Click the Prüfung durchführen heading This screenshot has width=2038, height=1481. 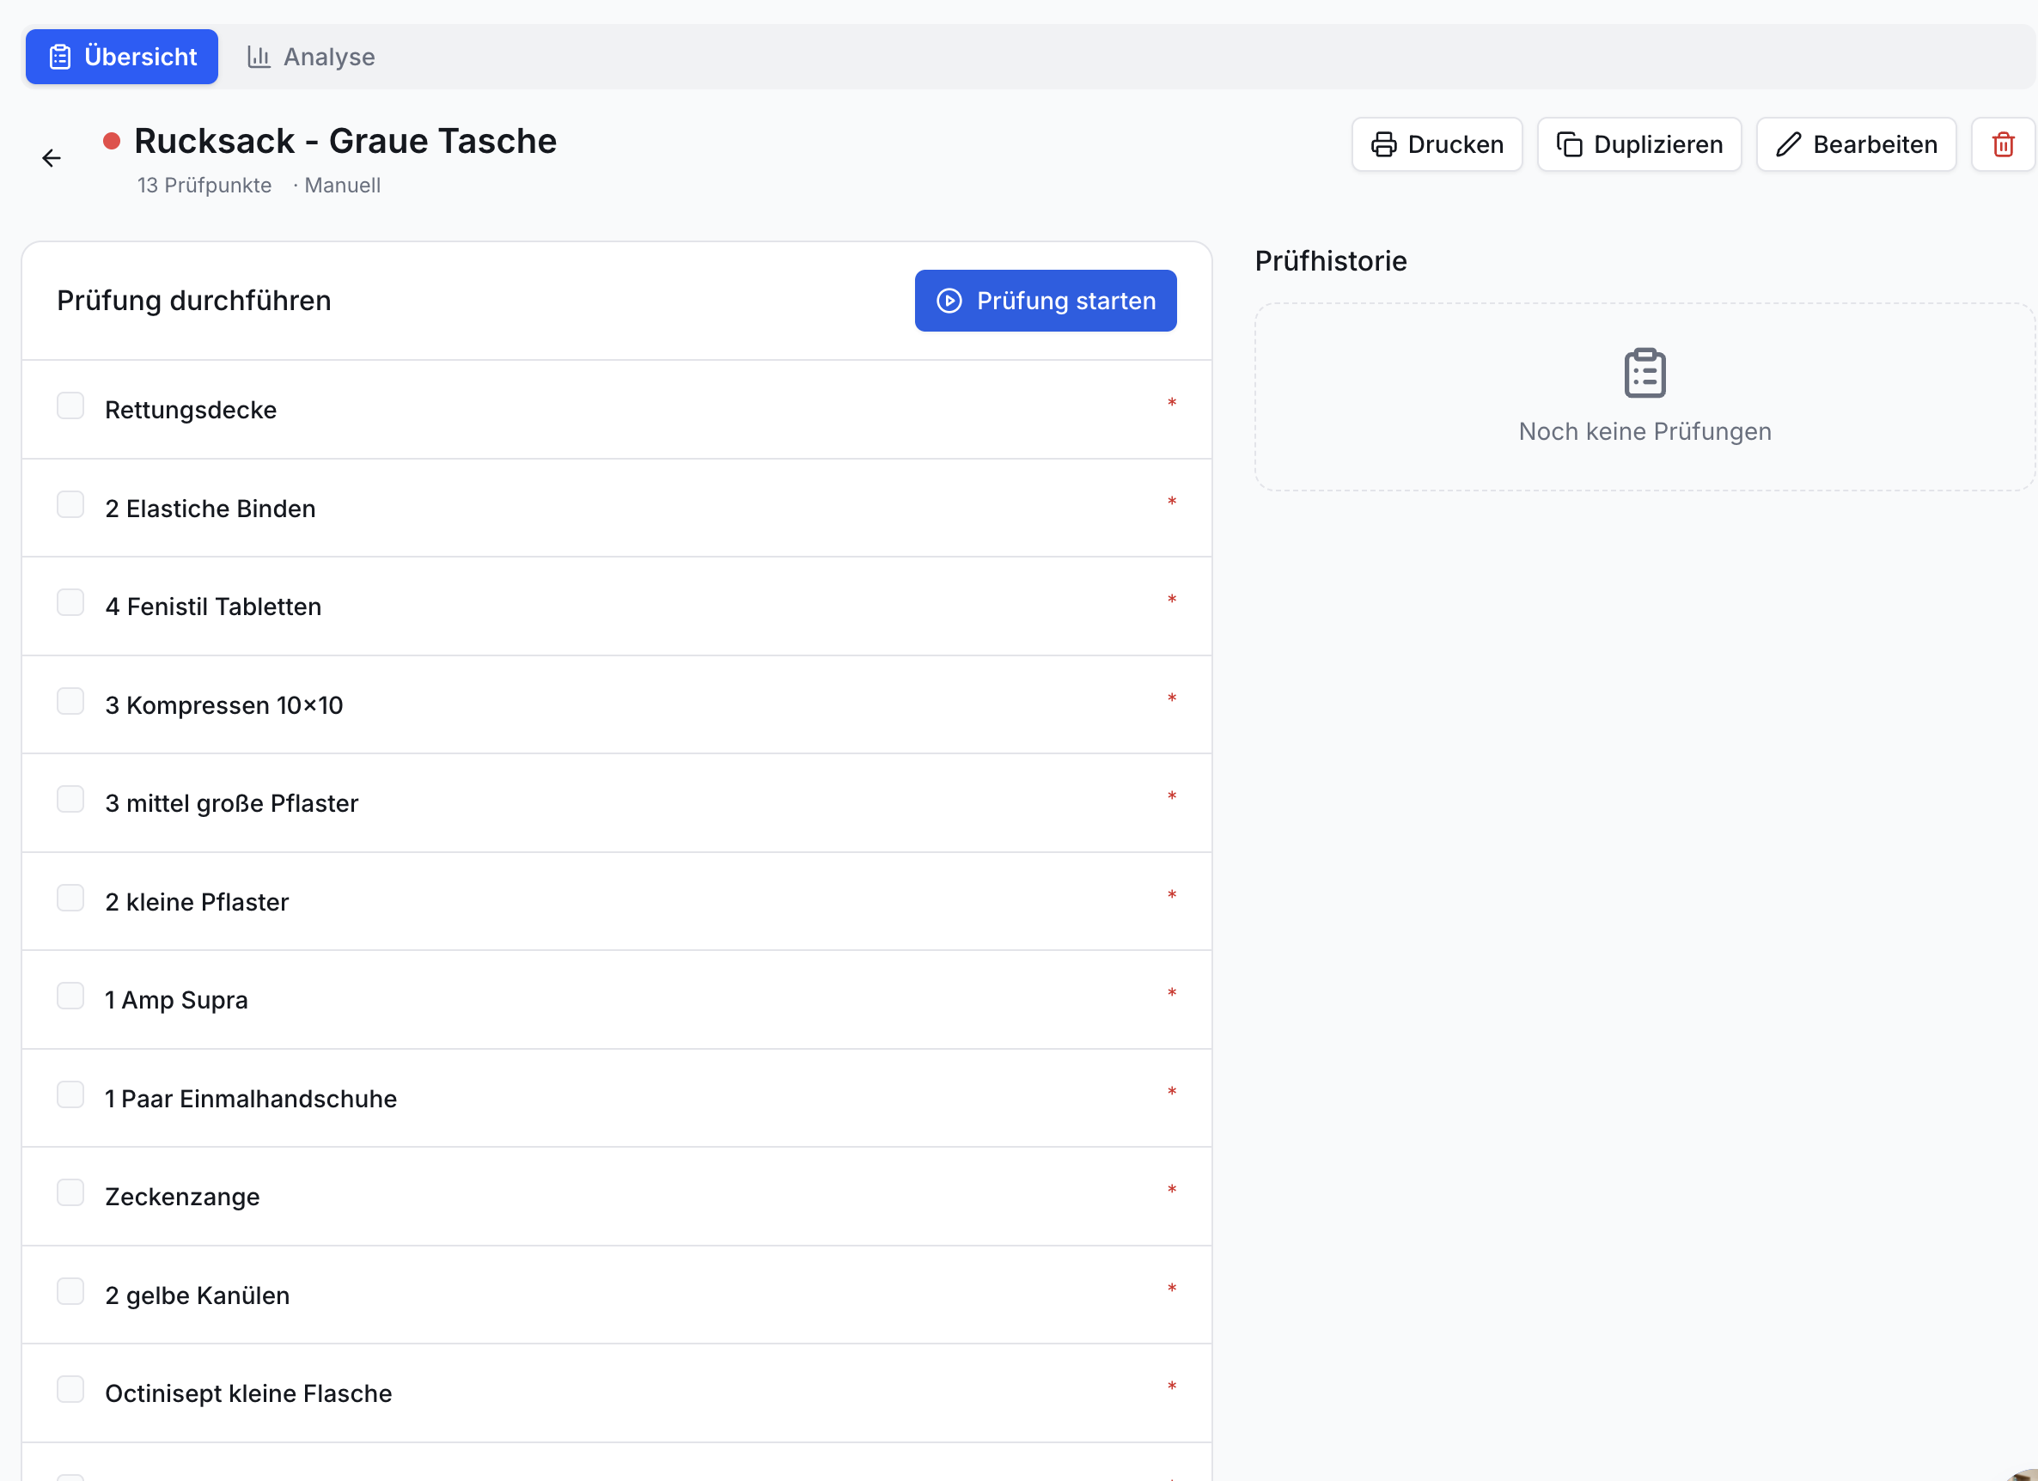(x=194, y=300)
